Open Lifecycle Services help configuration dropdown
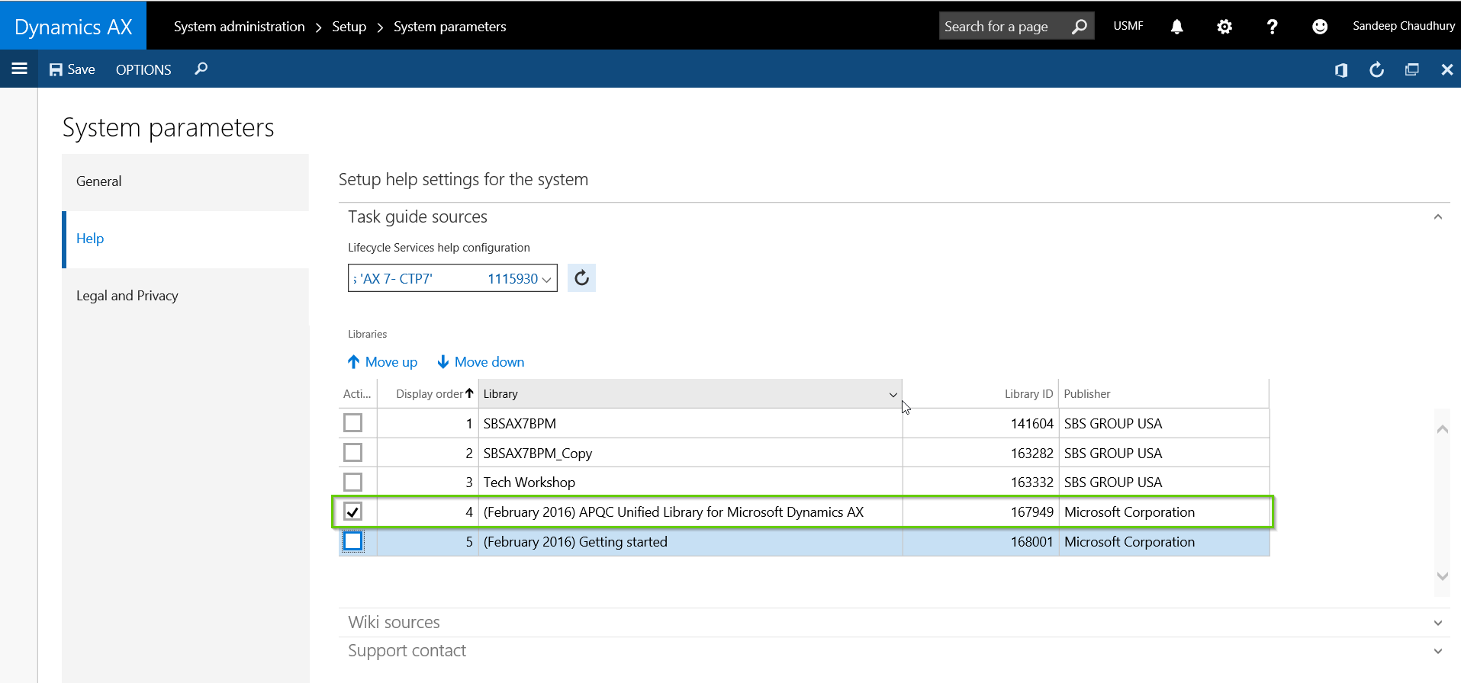1461x683 pixels. pos(546,279)
